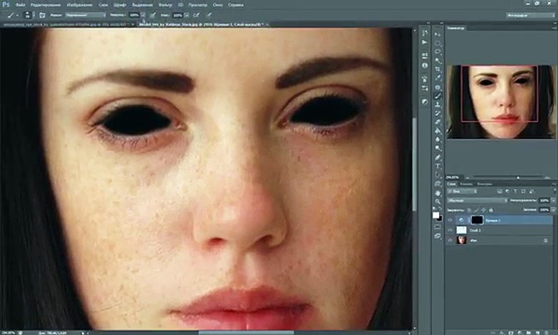Hide the Фон layer
The width and height of the screenshot is (558, 335).
point(450,241)
